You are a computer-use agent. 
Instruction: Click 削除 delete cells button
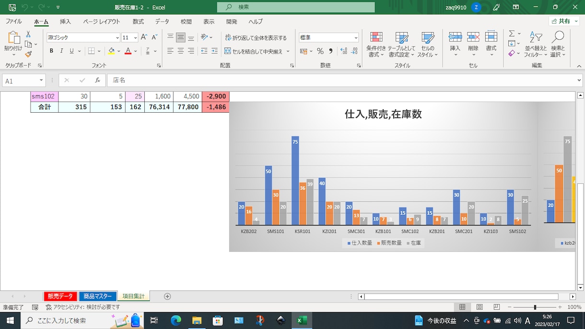[473, 44]
